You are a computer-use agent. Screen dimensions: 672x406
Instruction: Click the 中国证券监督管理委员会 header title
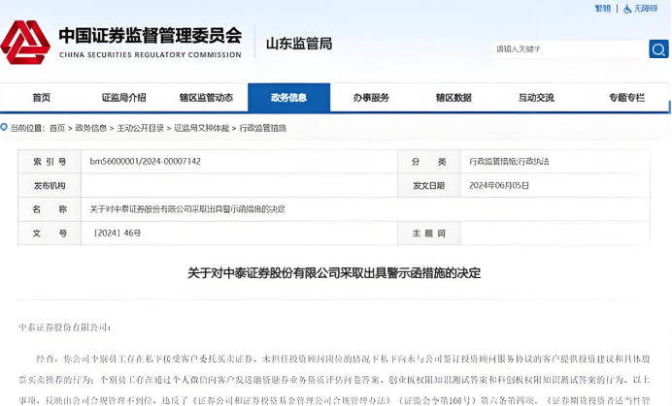coord(151,36)
